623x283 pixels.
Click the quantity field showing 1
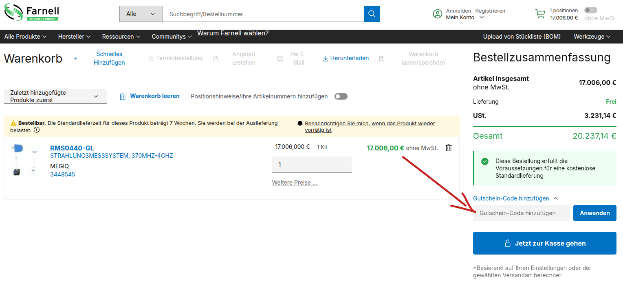312,165
